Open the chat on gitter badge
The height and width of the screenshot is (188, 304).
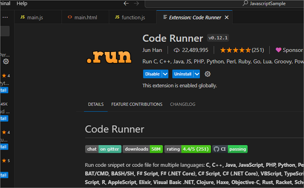103,149
